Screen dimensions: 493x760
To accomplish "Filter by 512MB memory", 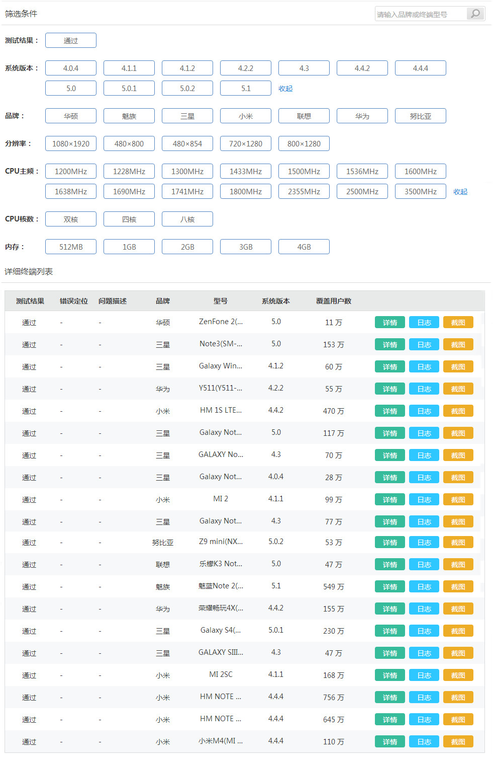I will click(71, 247).
